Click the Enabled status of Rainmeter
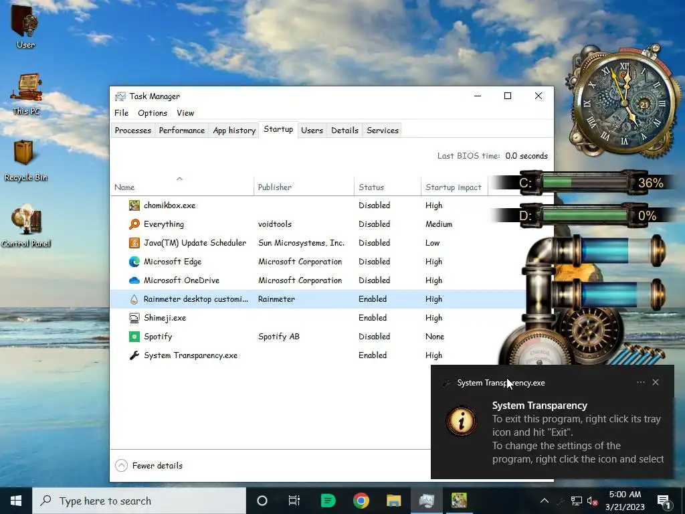 pyautogui.click(x=373, y=299)
